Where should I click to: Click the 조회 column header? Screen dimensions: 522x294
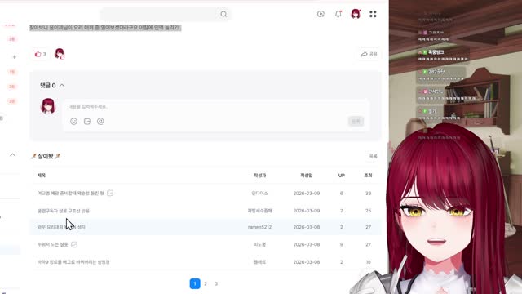368,176
